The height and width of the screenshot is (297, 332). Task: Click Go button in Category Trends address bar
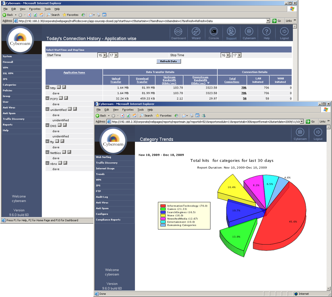pos(310,122)
